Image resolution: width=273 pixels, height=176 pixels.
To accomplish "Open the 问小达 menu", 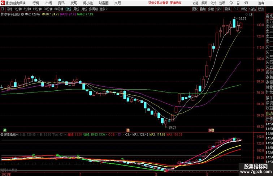I will click(88, 3).
